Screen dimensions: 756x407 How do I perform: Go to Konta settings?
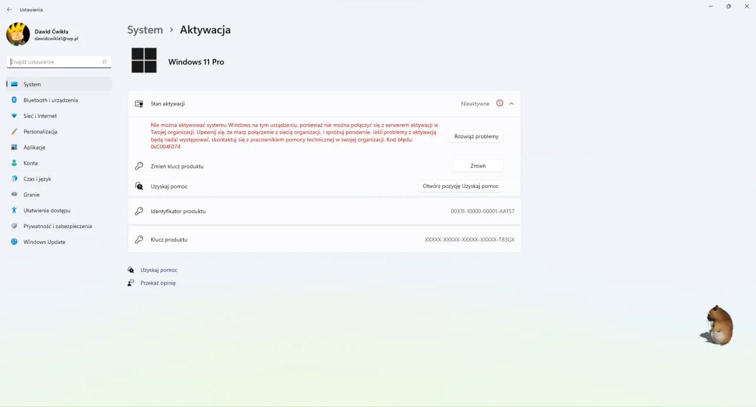[59, 163]
